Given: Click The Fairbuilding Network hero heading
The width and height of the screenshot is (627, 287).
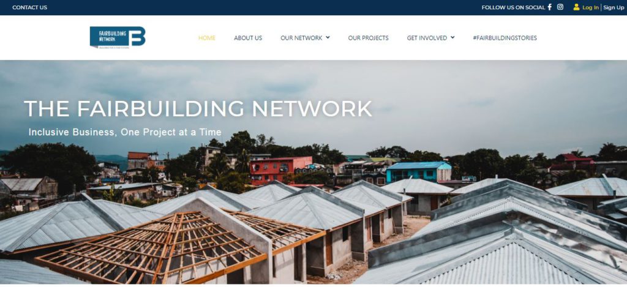Looking at the screenshot, I should tap(198, 109).
